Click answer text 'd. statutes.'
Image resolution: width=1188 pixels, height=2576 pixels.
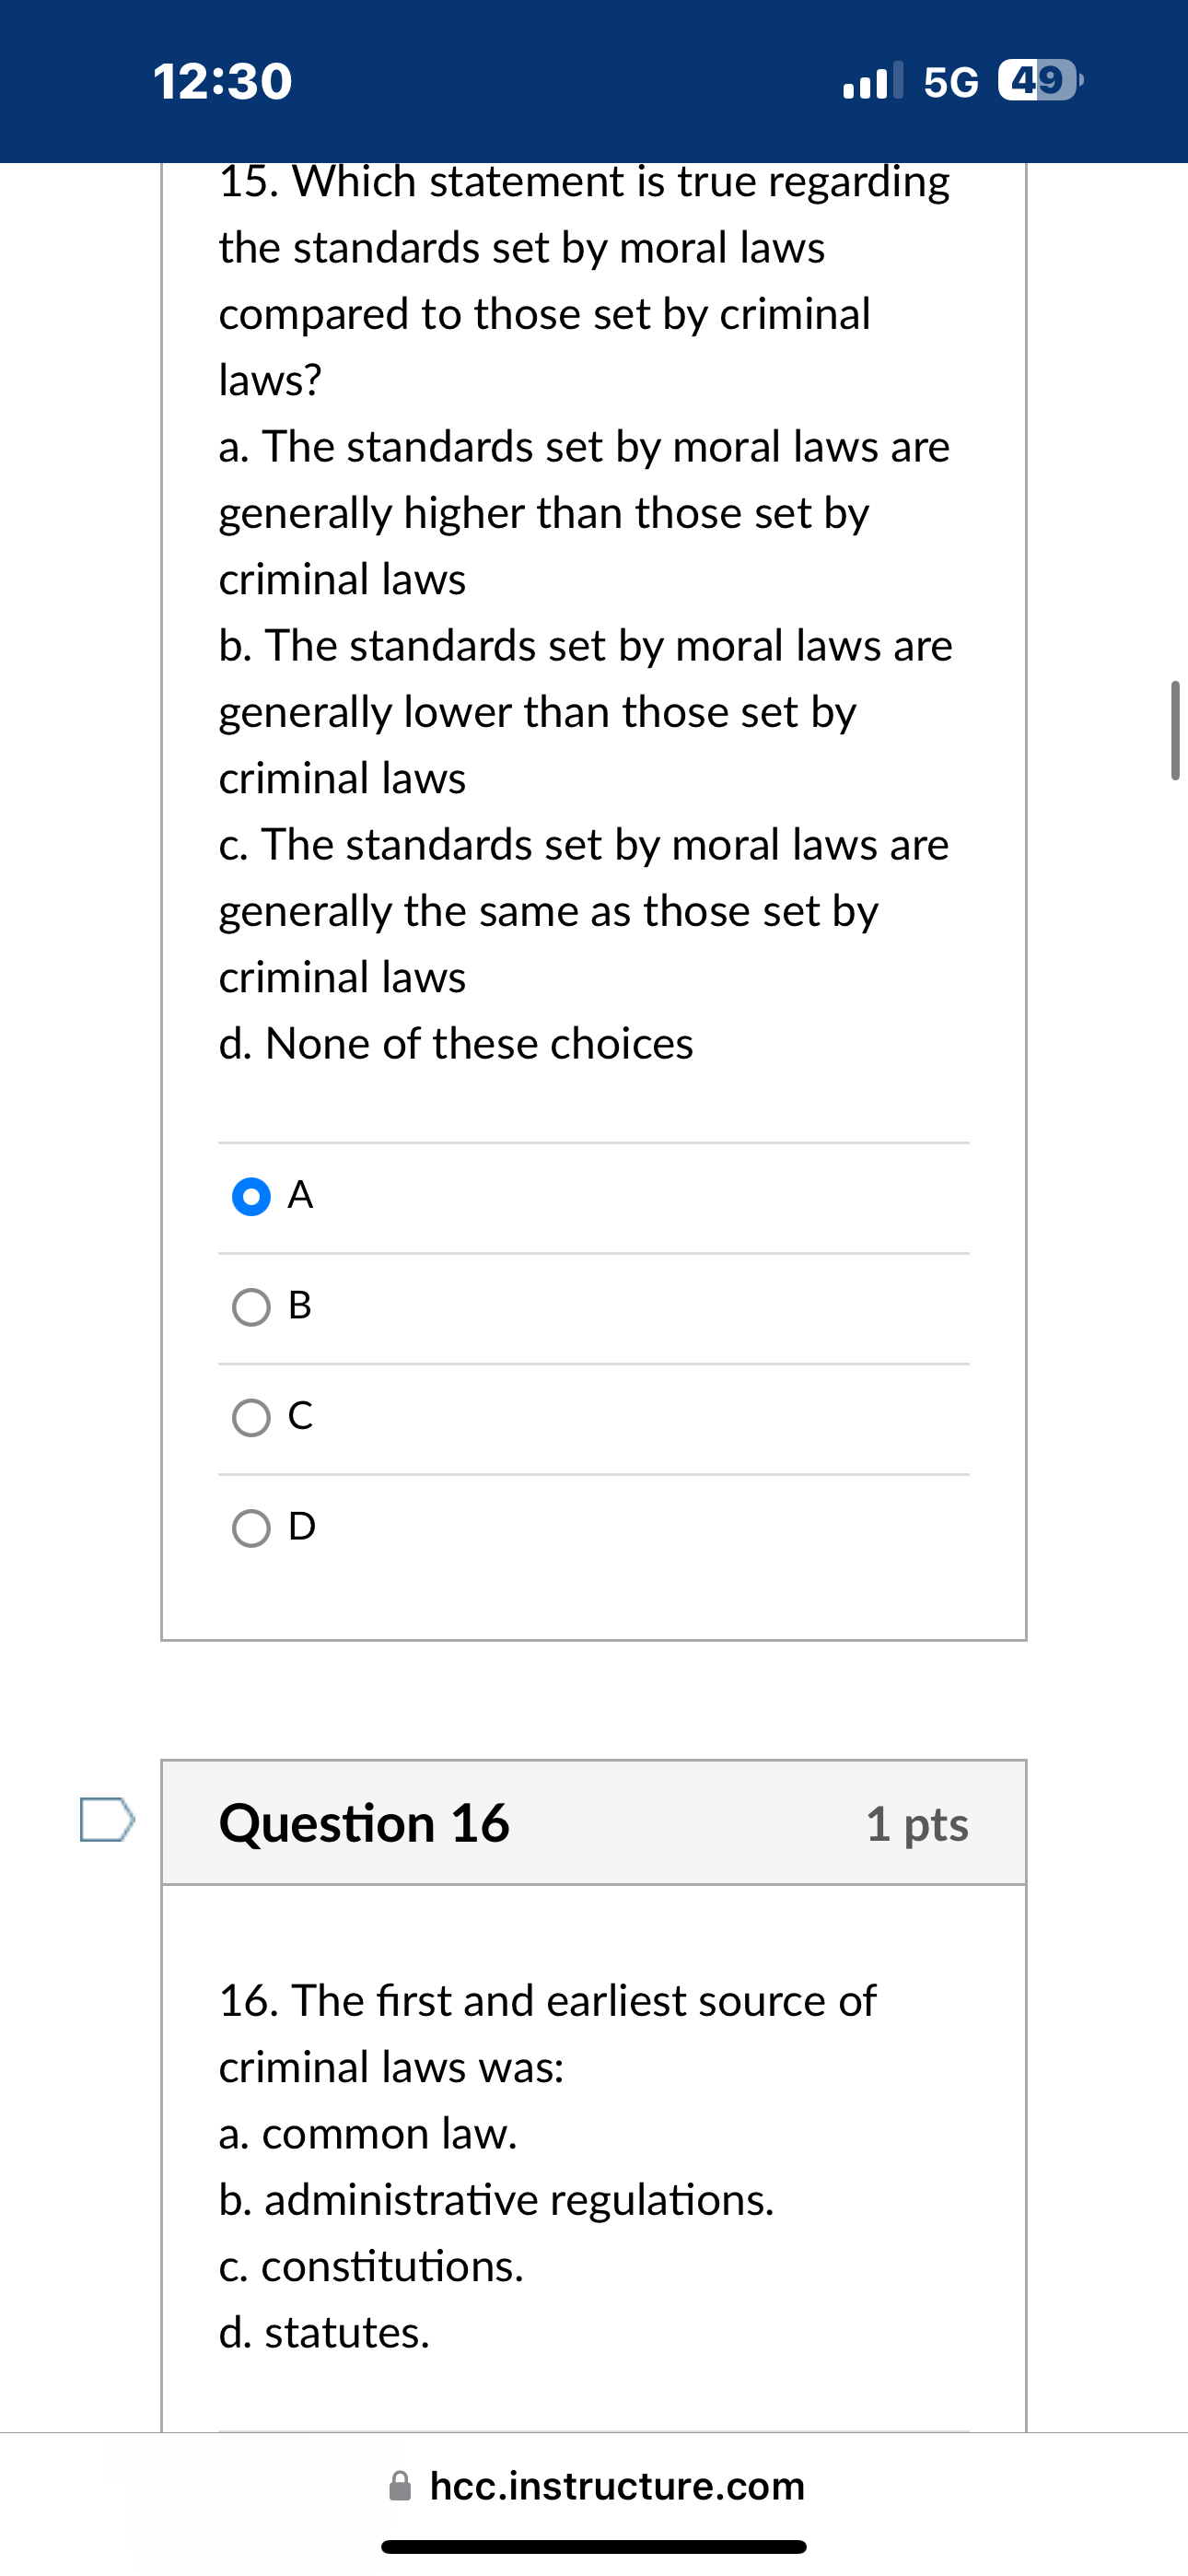pyautogui.click(x=324, y=2333)
